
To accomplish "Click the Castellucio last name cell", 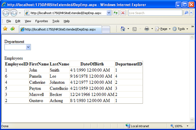I will coord(59,88).
